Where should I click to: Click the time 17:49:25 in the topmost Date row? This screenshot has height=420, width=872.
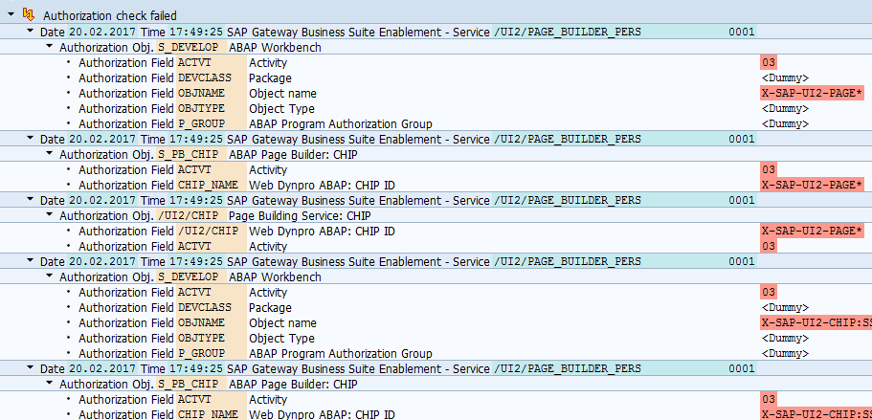(196, 32)
